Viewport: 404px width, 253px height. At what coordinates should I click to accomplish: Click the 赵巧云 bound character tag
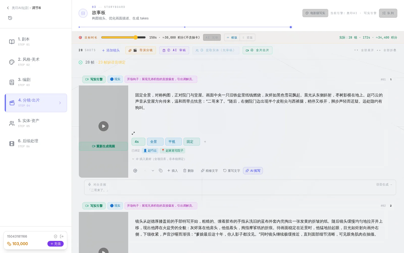coord(150,151)
